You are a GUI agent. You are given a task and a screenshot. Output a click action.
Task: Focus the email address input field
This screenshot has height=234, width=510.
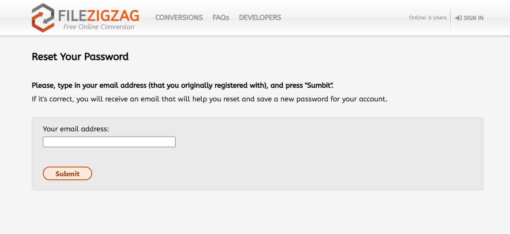pos(109,142)
